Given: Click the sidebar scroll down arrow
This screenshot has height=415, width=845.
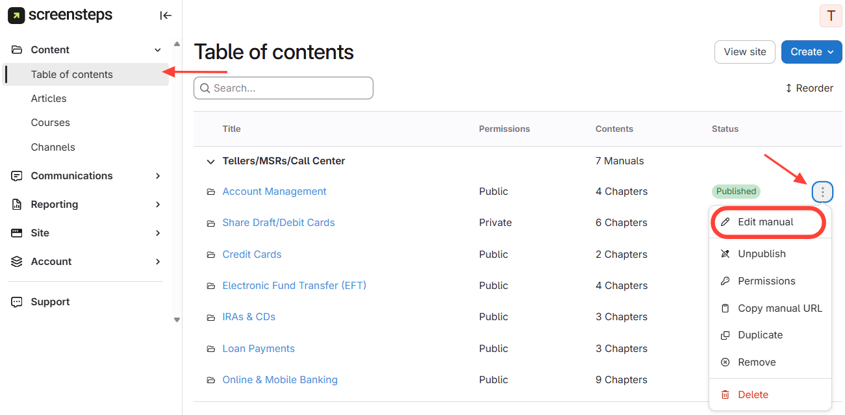Looking at the screenshot, I should click(x=177, y=320).
